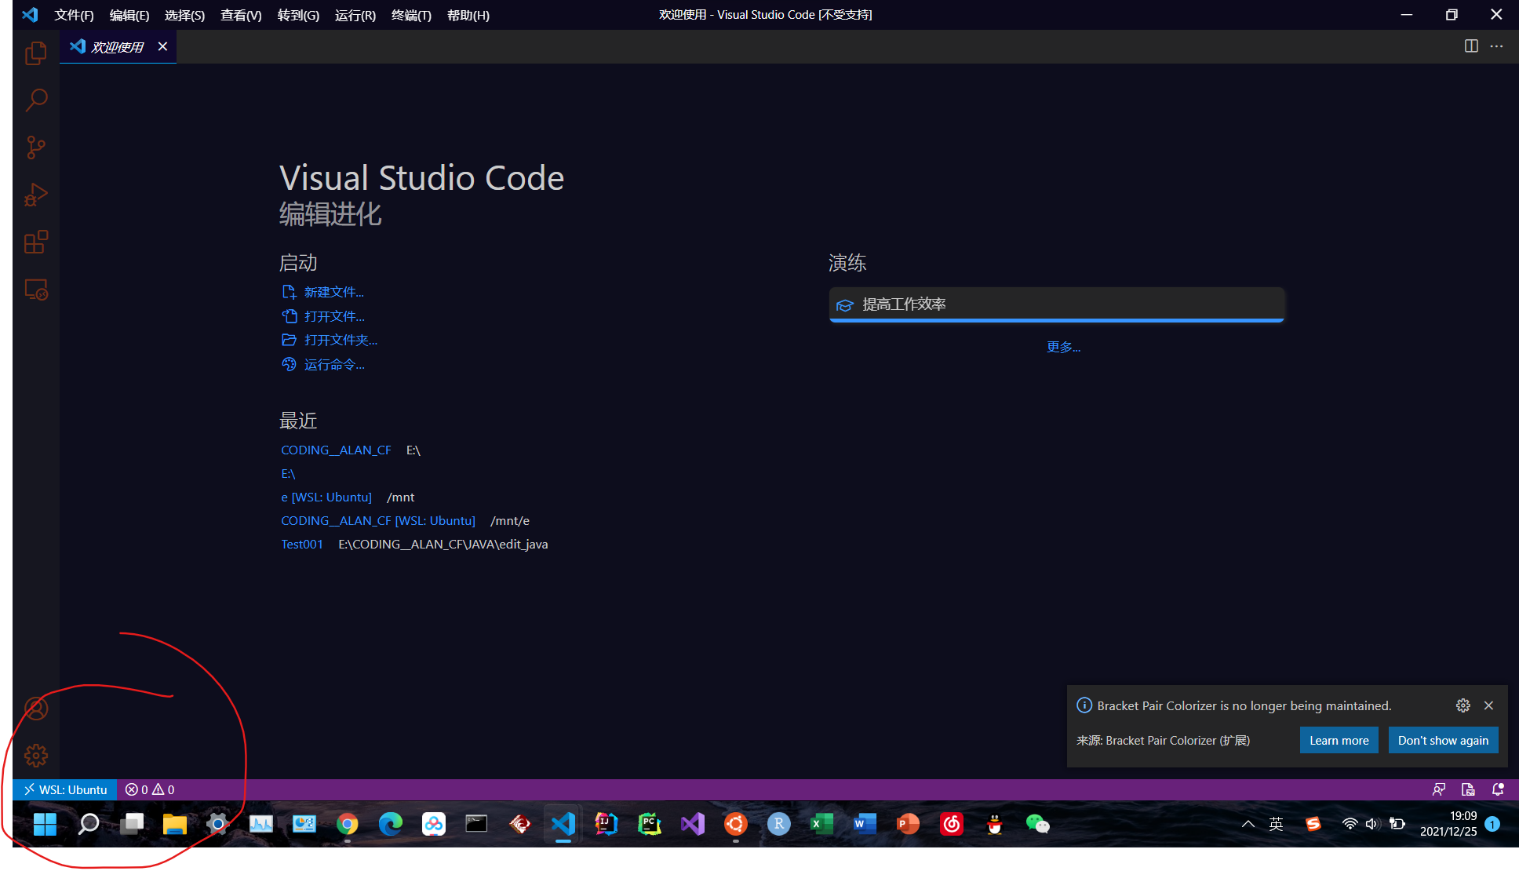Open the 终端(T) menu
The width and height of the screenshot is (1519, 871).
click(x=411, y=15)
